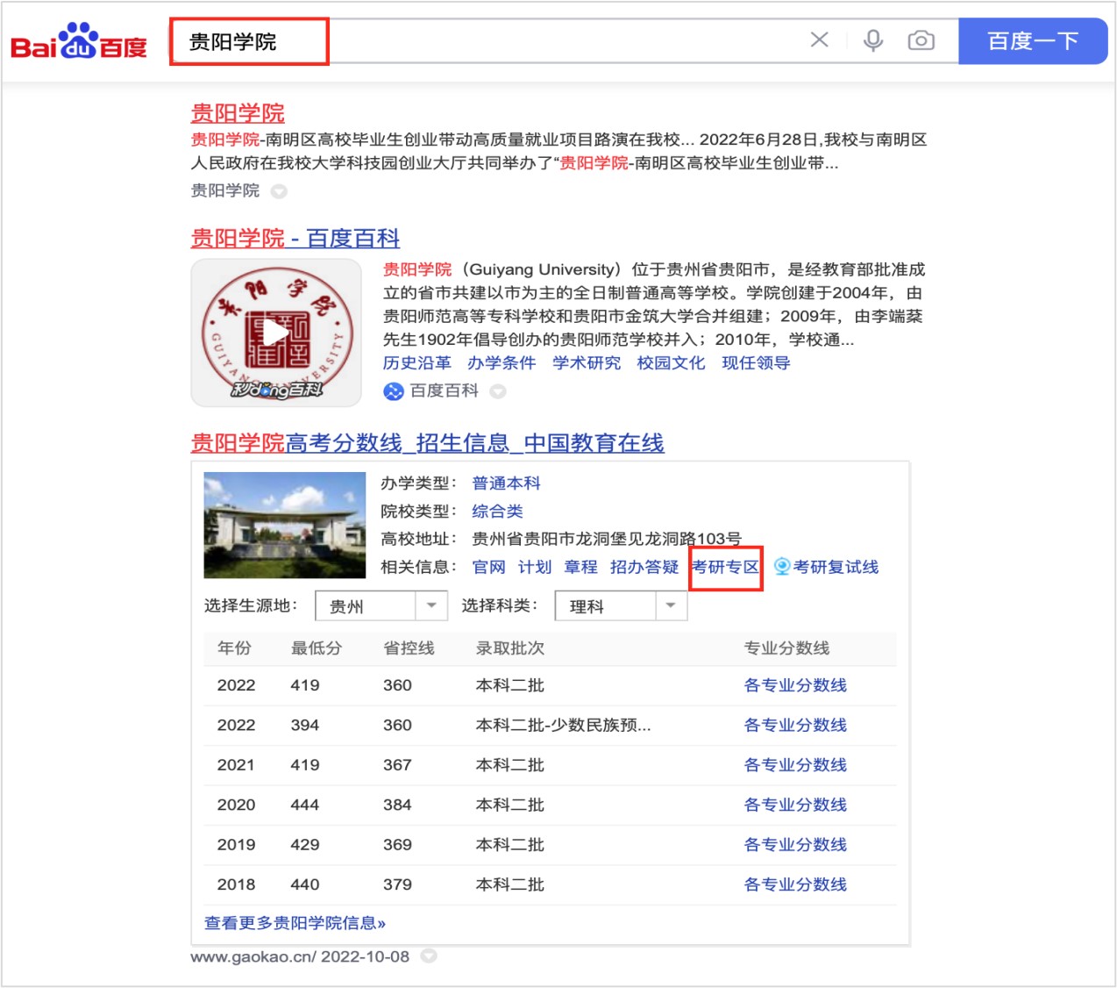Open the 办学条件 sublink
This screenshot has height=988, width=1117.
click(x=502, y=363)
